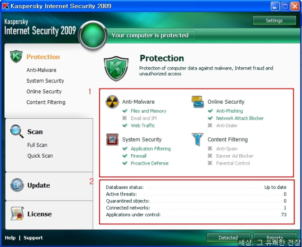Click the large Protection shield in main panel
This screenshot has width=302, height=247.
[x=116, y=69]
